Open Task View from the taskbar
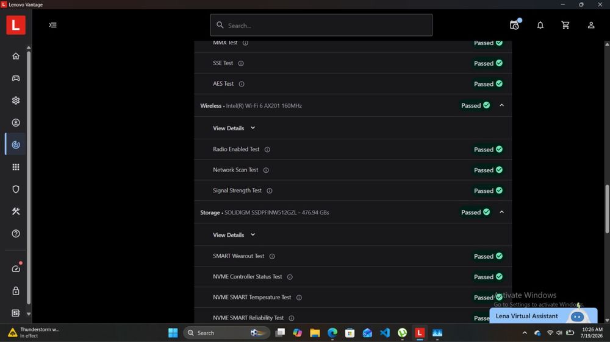The width and height of the screenshot is (610, 342). pos(280,333)
